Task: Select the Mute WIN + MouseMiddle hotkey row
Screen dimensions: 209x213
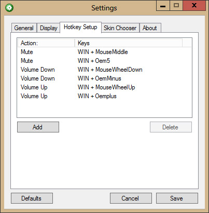Action: [x=104, y=52]
